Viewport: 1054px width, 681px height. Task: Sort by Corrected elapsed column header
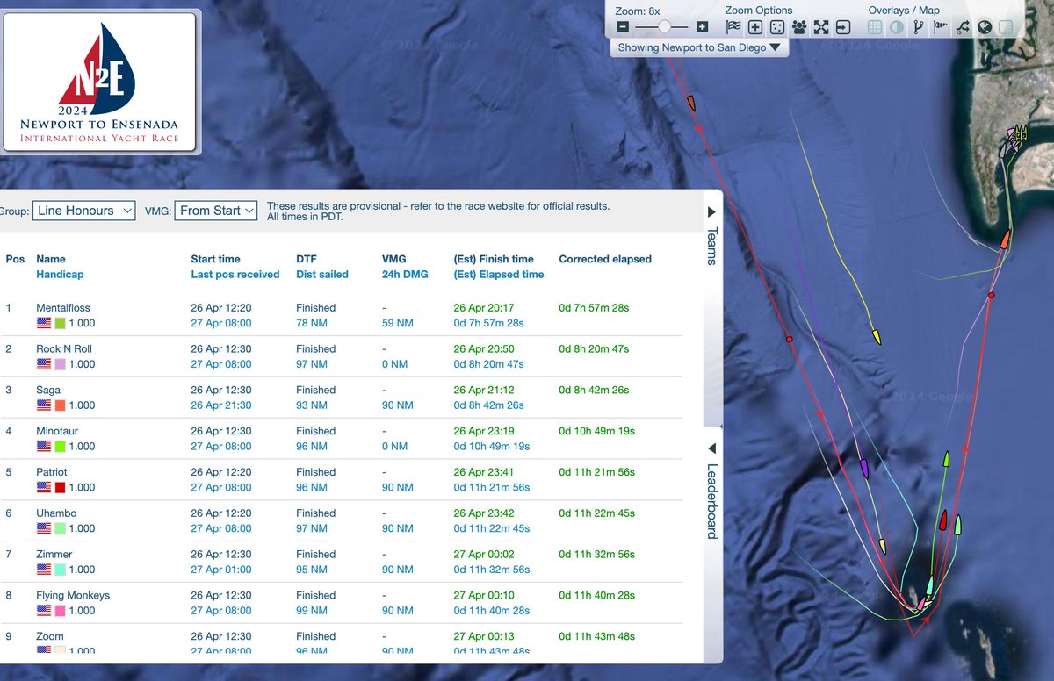coord(605,259)
